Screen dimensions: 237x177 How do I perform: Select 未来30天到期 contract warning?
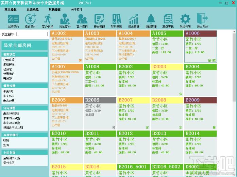click(12, 123)
